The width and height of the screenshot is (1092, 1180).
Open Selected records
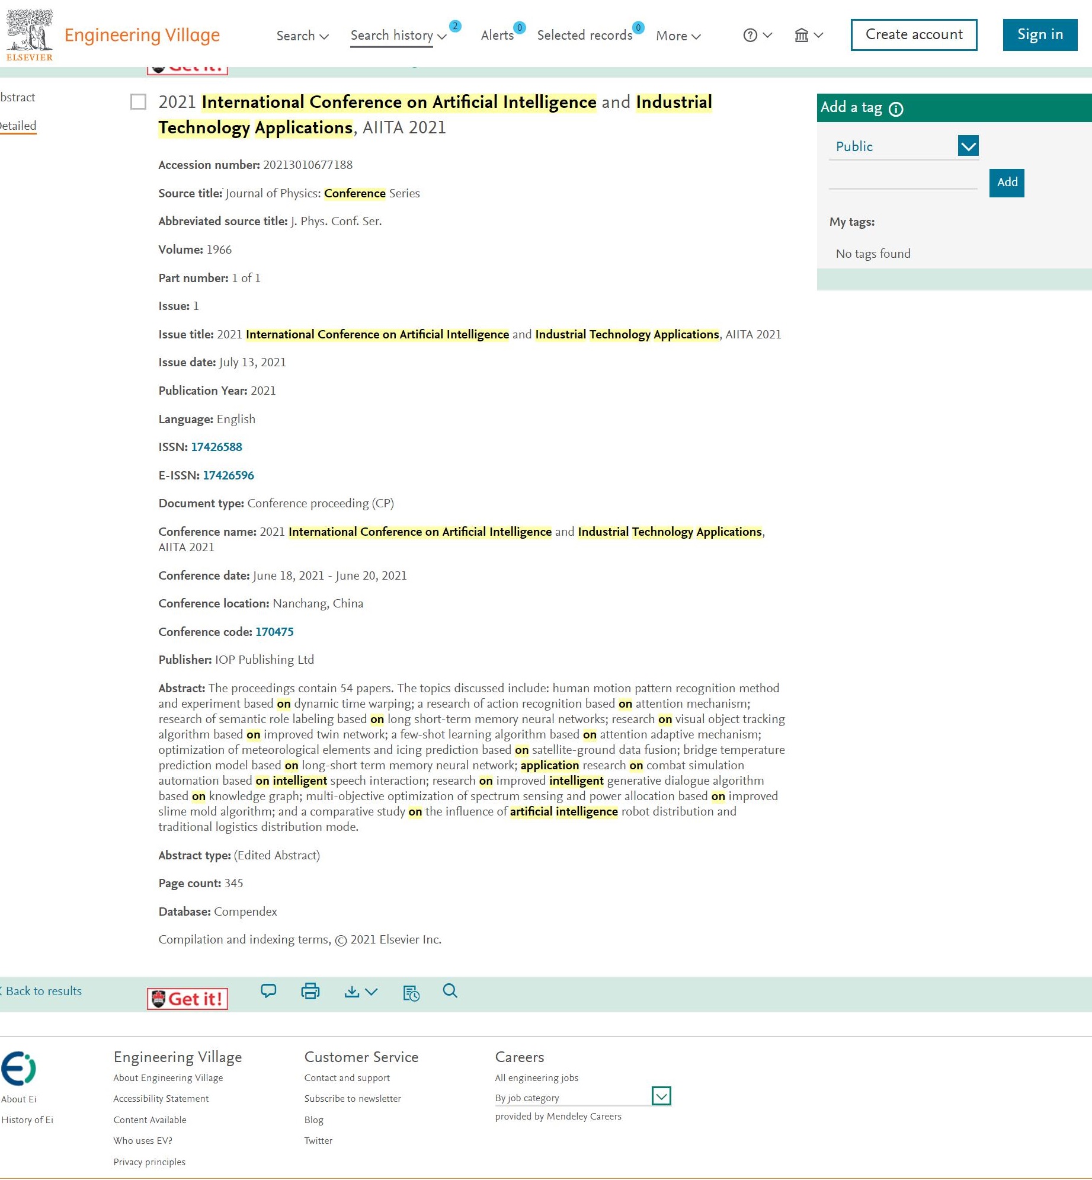click(585, 36)
